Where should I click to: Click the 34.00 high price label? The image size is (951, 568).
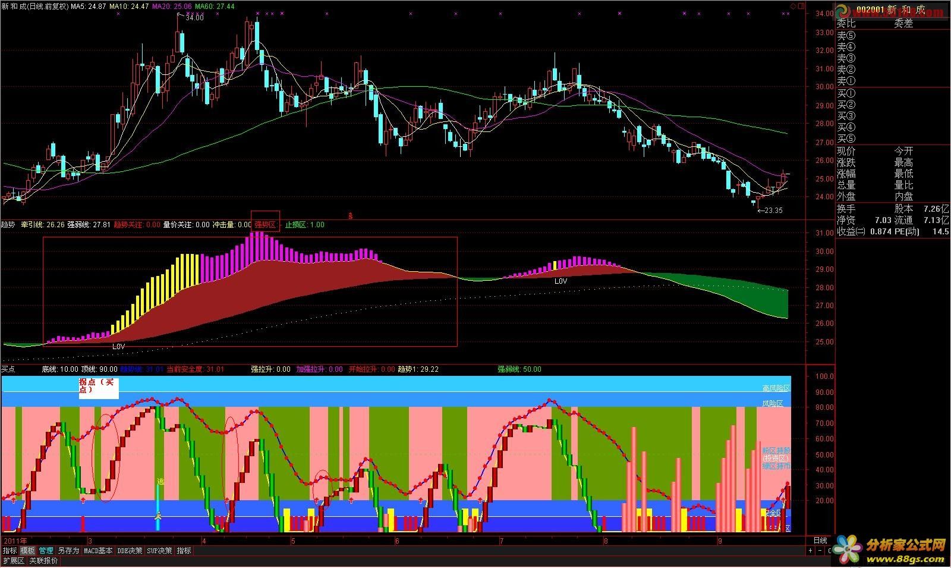pos(194,18)
